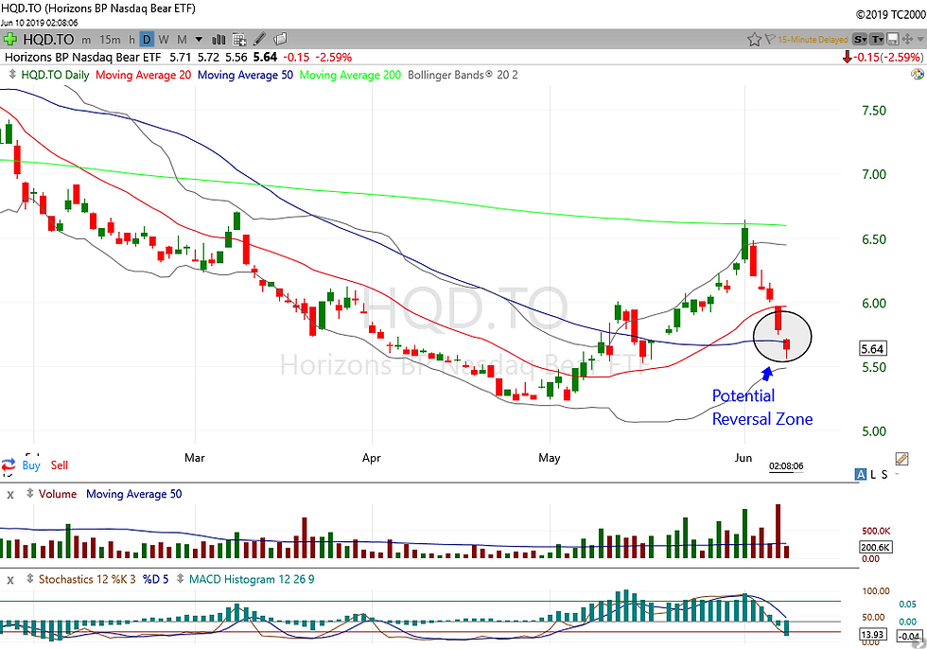Click the 200.6K volume value tag
The width and height of the screenshot is (927, 649).
click(x=876, y=548)
